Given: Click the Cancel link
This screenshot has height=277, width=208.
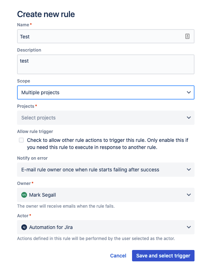Looking at the screenshot, I should click(118, 256).
